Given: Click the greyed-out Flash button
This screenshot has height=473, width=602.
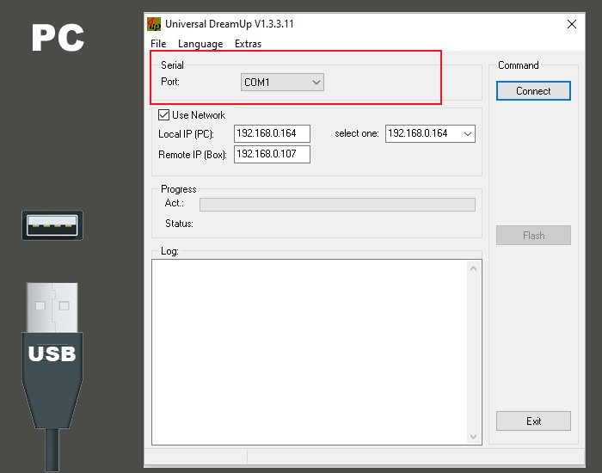Looking at the screenshot, I should click(x=533, y=236).
